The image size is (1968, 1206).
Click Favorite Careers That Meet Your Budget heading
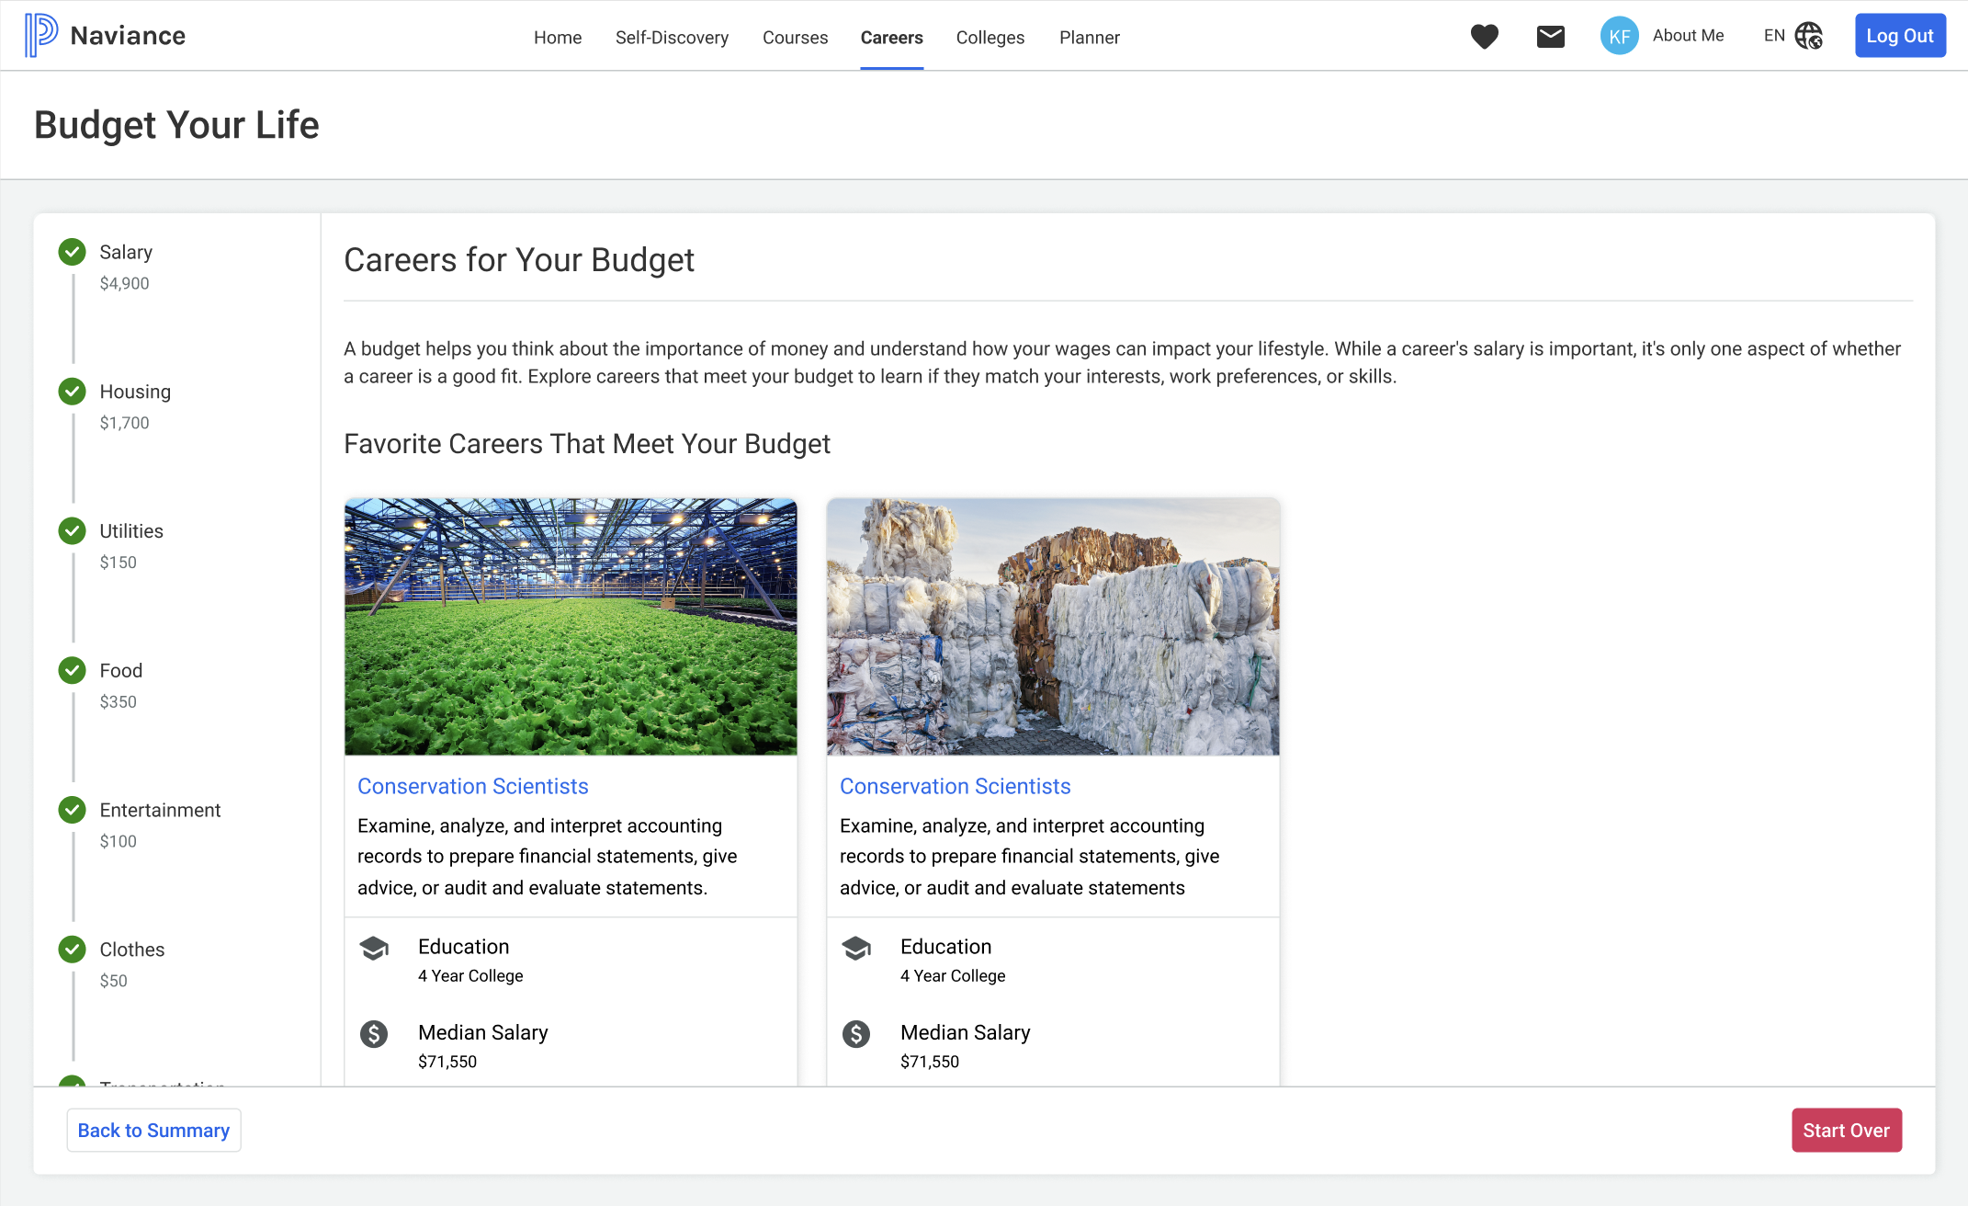coord(586,444)
